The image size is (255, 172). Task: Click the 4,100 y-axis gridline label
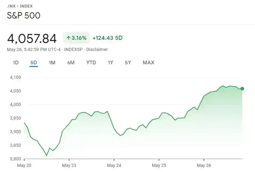coord(15,77)
